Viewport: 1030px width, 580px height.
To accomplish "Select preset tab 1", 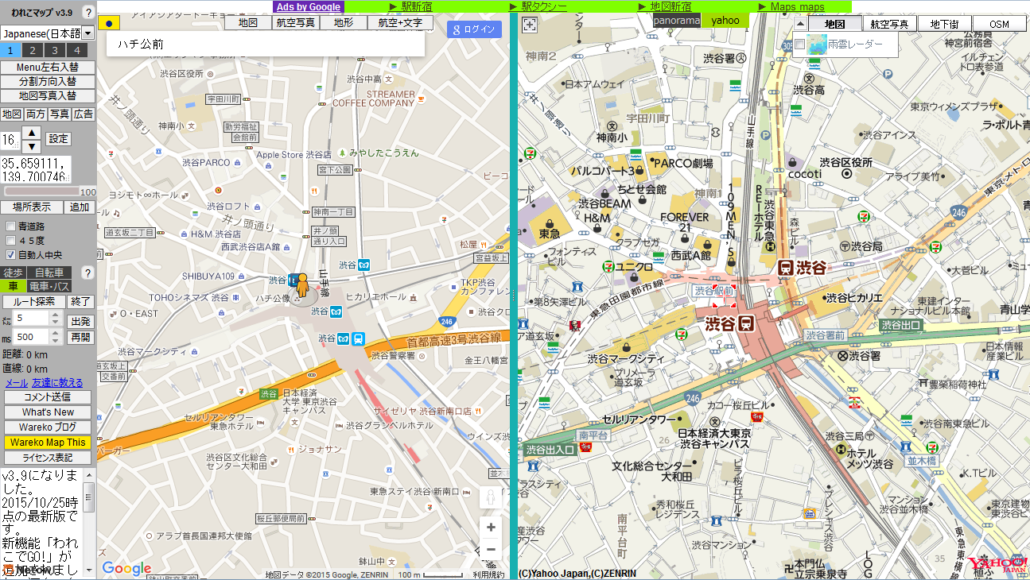I will point(11,50).
